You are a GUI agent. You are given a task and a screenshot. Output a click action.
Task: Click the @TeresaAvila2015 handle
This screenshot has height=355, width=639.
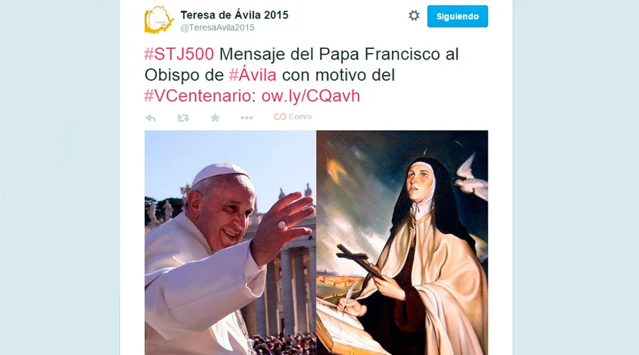click(x=217, y=28)
